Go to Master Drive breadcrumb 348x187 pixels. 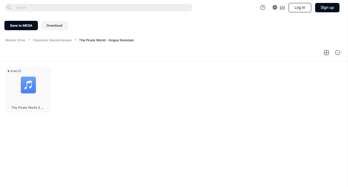click(15, 40)
